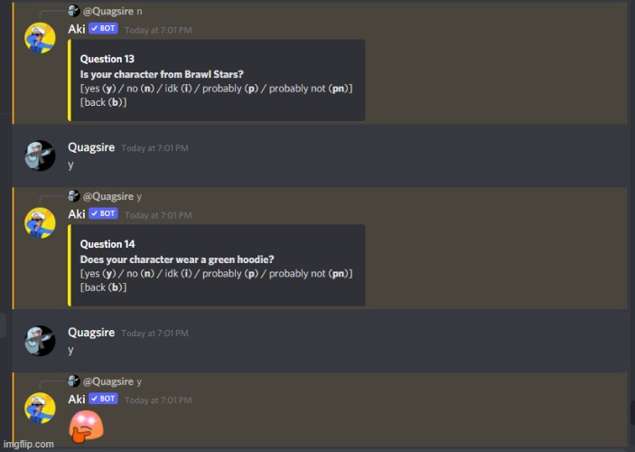Click Aki's avatar beside the thinking emoji message
Image resolution: width=635 pixels, height=452 pixels.
click(x=40, y=409)
